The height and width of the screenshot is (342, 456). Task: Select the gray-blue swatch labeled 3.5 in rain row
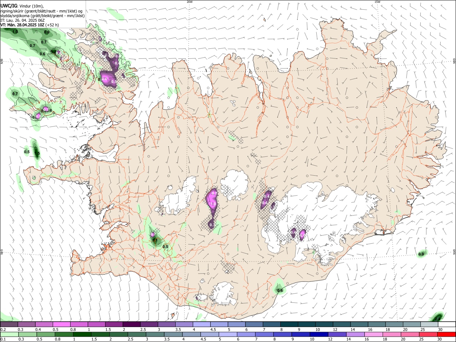173,334
